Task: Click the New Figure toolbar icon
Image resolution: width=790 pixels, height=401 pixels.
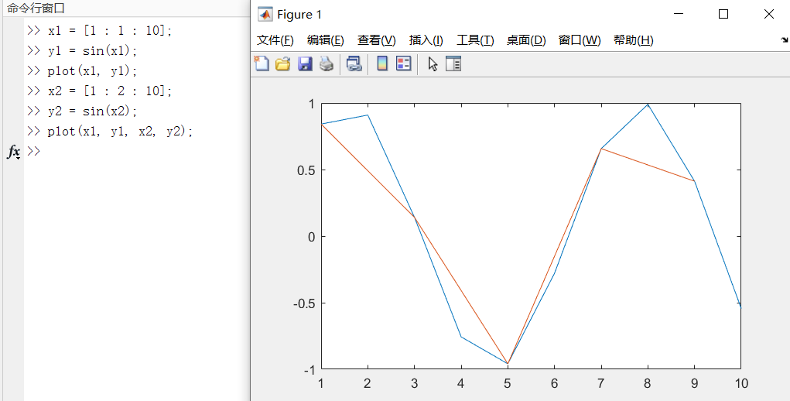Action: pyautogui.click(x=262, y=63)
